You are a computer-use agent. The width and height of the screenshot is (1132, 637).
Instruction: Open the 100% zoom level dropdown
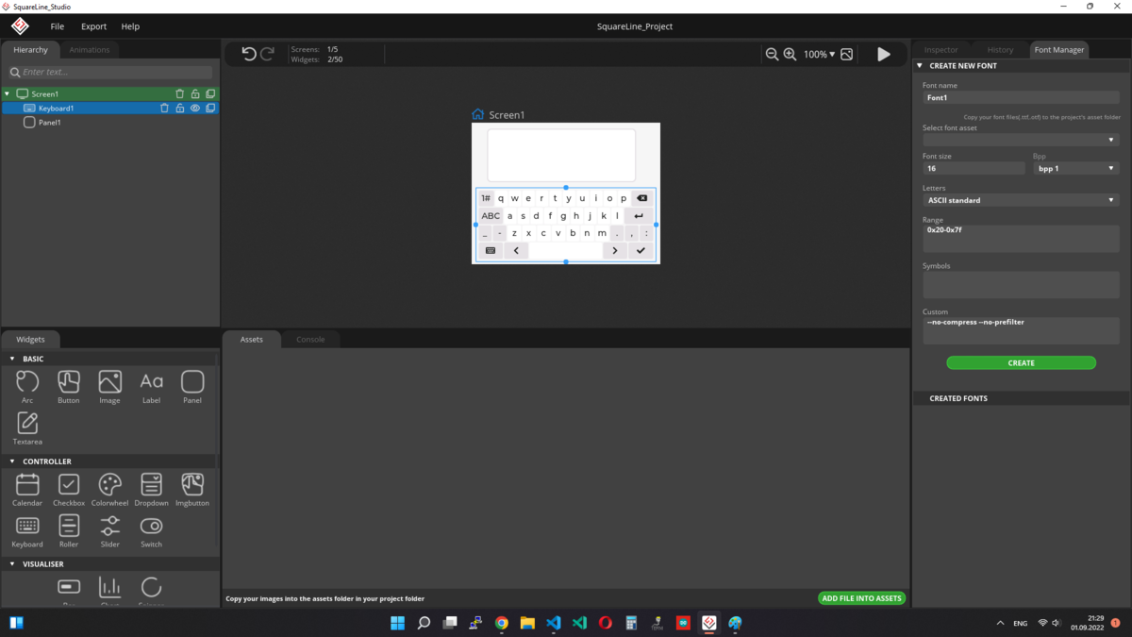point(819,55)
